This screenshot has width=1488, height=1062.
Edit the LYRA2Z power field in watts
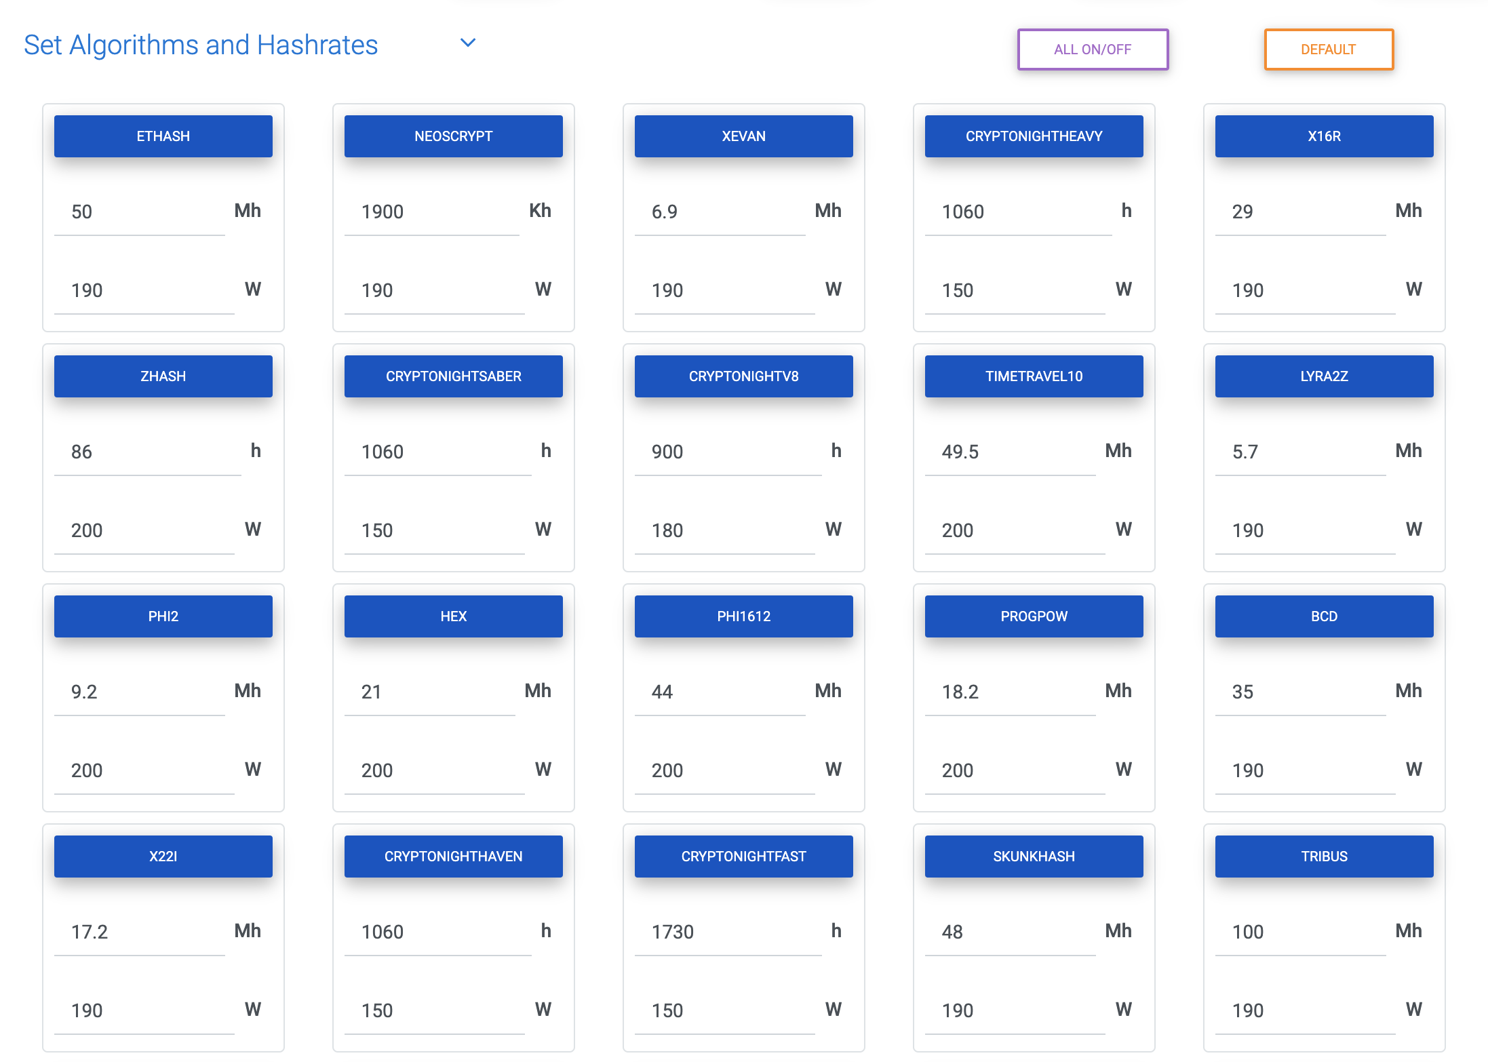click(x=1306, y=531)
